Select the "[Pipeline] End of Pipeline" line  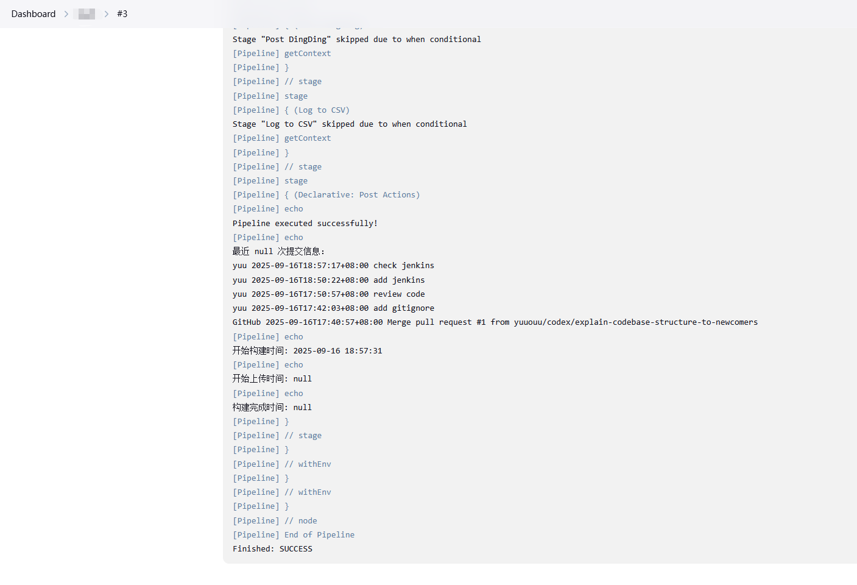pos(293,535)
